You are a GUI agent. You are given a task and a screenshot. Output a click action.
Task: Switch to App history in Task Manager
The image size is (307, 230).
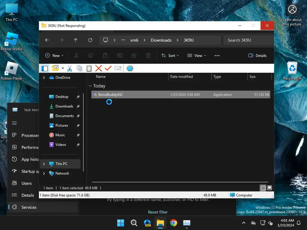click(x=25, y=159)
